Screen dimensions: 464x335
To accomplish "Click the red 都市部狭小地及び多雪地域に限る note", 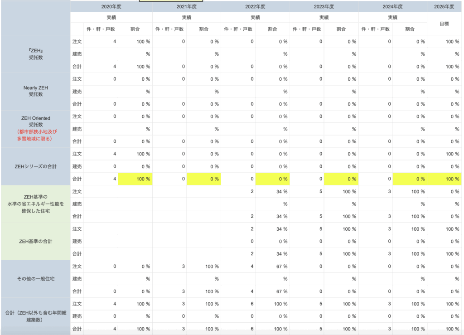I will click(x=35, y=135).
